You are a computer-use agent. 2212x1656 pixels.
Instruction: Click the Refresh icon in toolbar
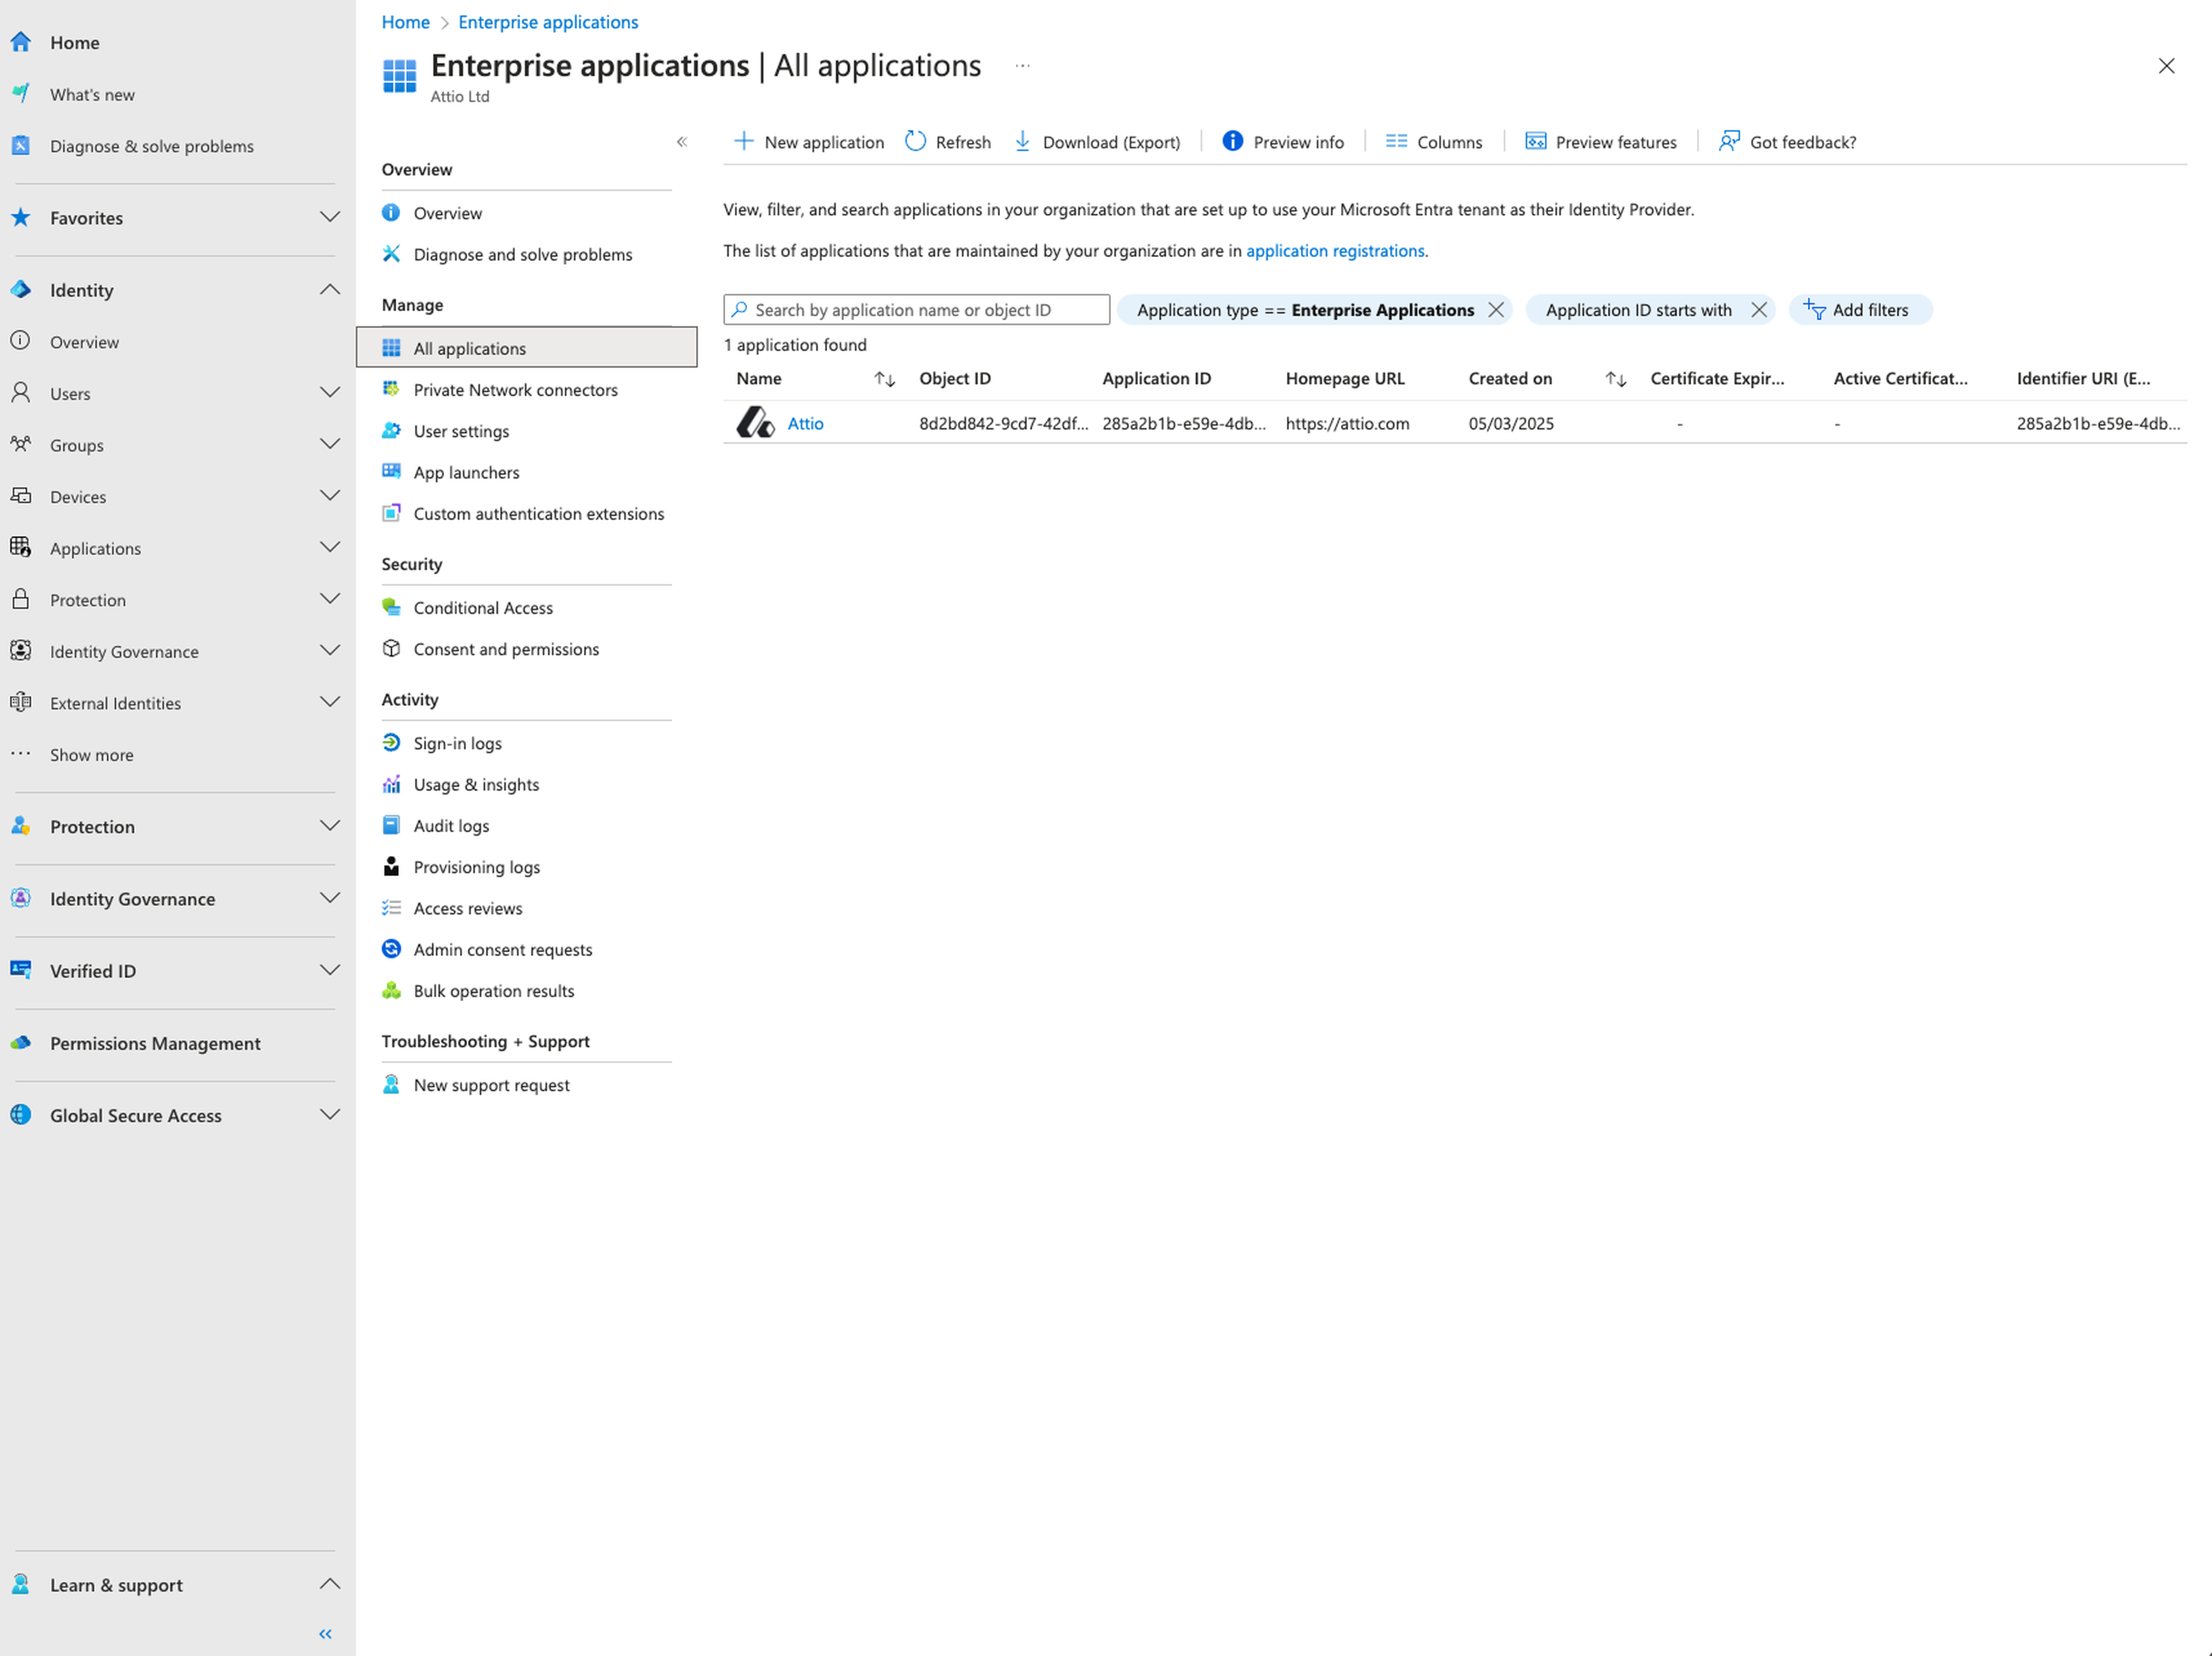coord(915,142)
